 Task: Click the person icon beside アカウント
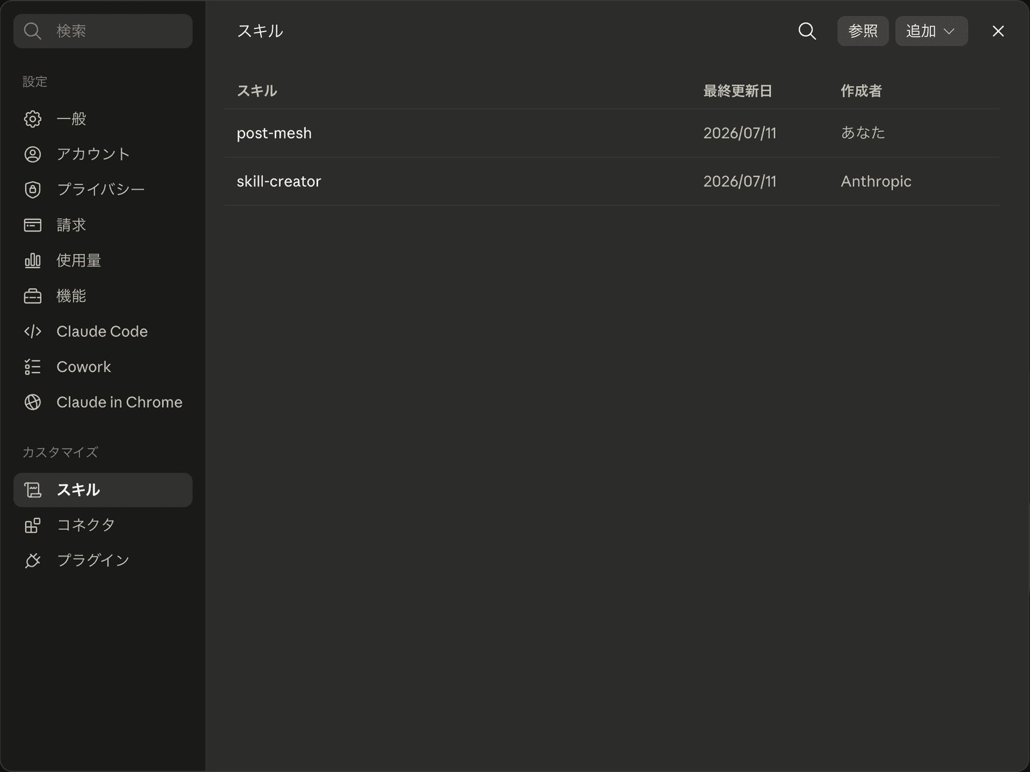33,154
